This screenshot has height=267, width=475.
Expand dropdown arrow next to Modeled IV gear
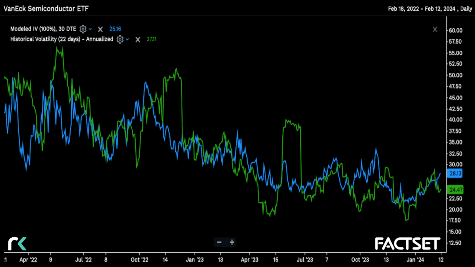[90, 29]
